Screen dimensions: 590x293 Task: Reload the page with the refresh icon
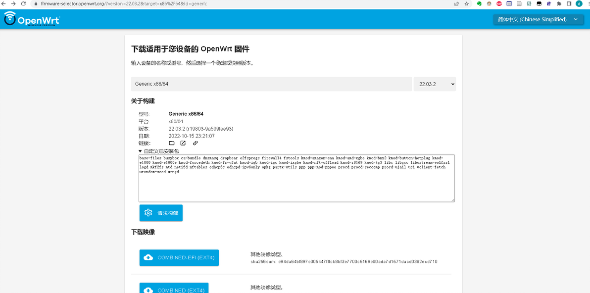pos(24,4)
